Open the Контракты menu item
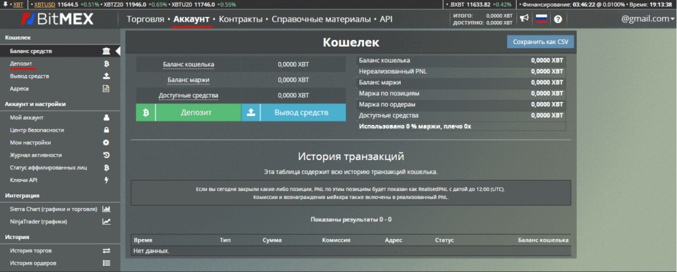677x272 pixels. (240, 20)
